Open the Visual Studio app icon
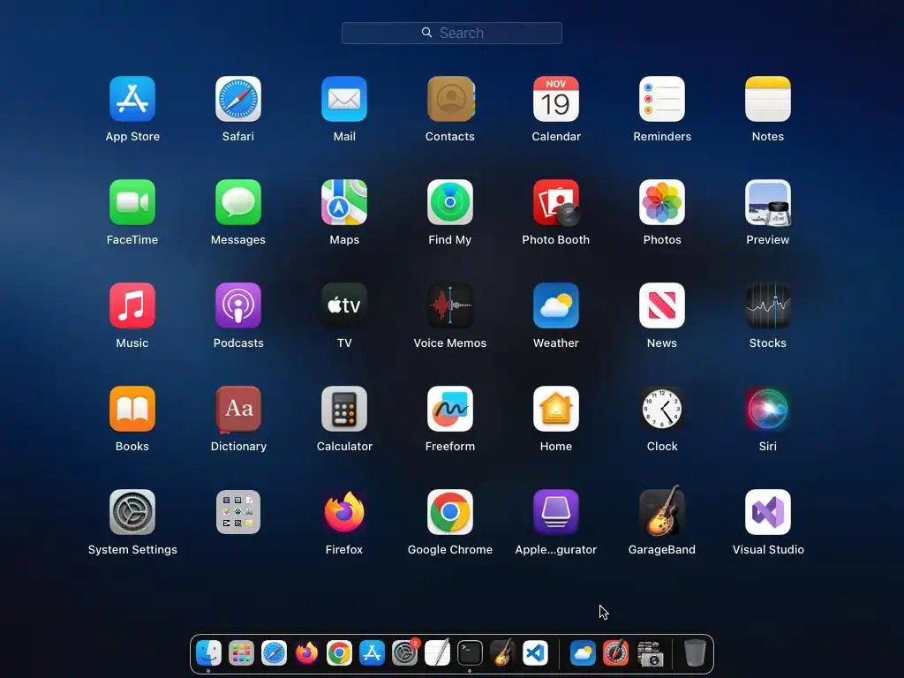Image resolution: width=904 pixels, height=678 pixels. (x=768, y=512)
